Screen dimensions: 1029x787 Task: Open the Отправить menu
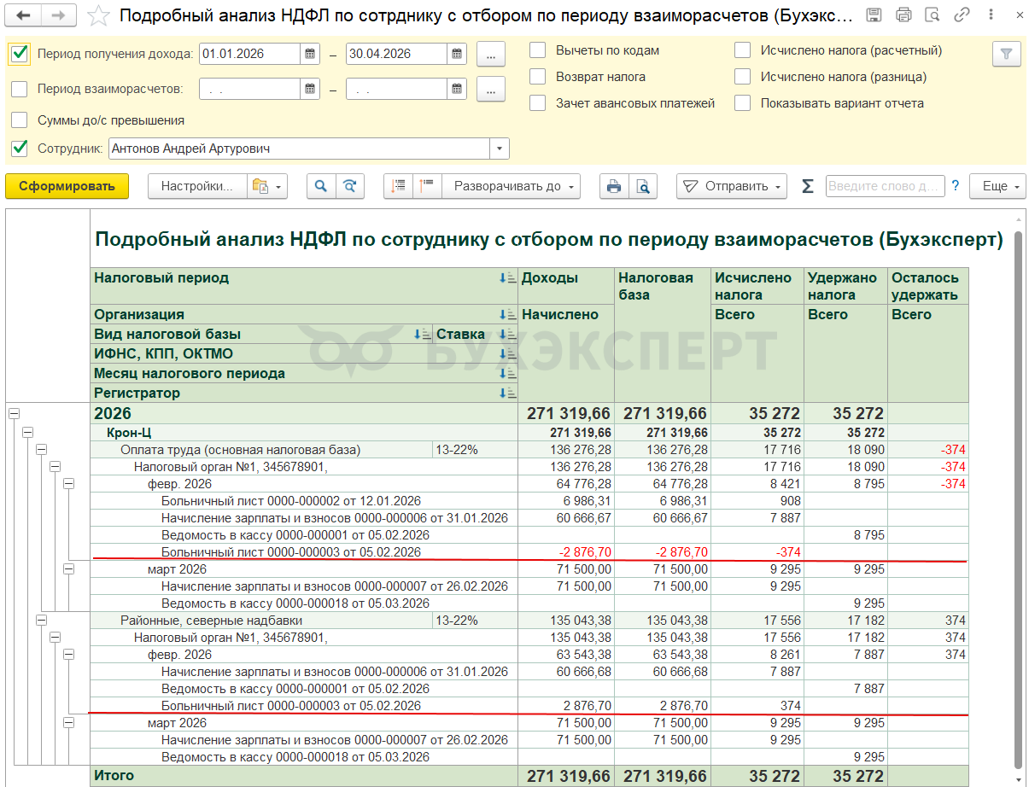tap(732, 186)
